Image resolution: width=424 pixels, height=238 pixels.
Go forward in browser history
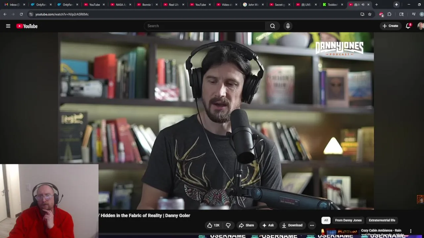(13, 14)
